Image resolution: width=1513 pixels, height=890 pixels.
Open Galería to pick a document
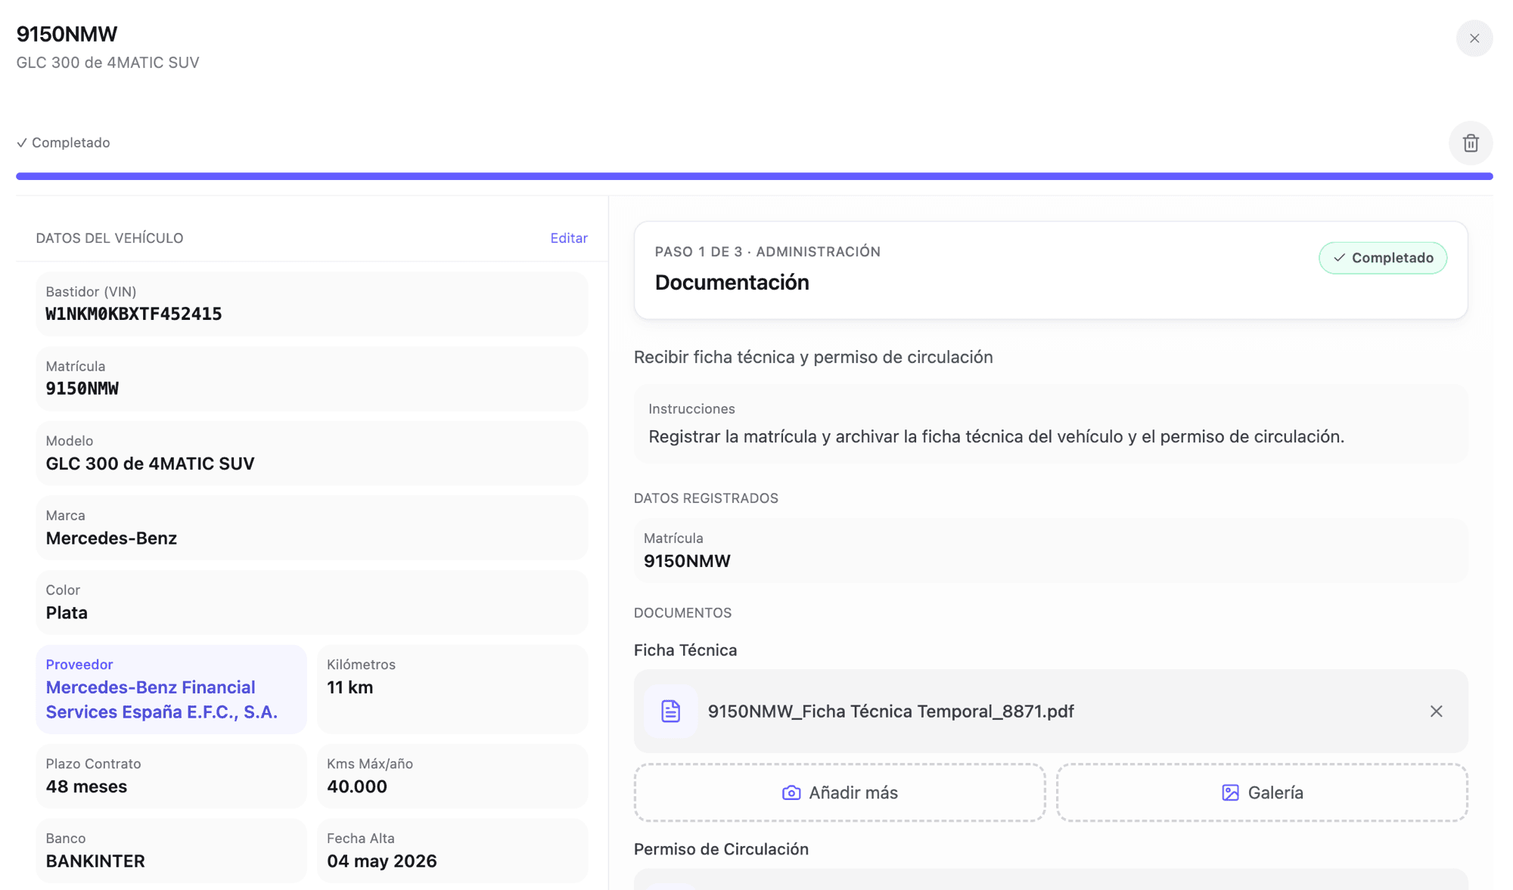point(1262,792)
